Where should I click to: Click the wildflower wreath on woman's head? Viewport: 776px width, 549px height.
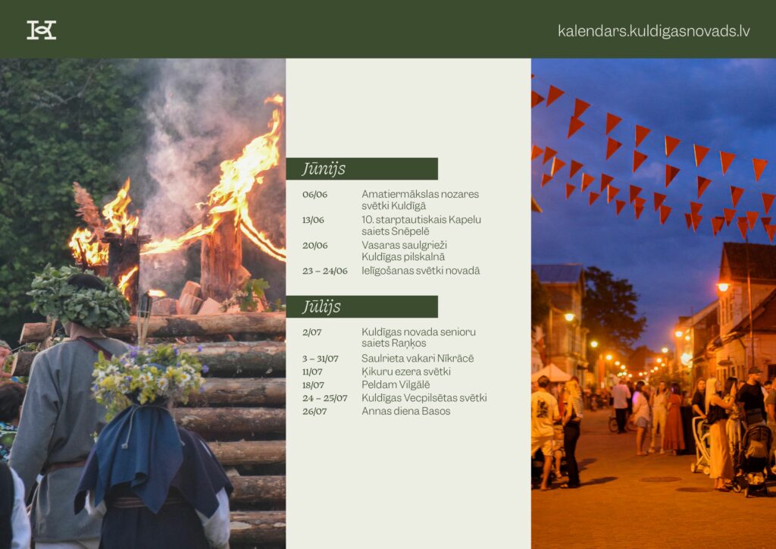[x=148, y=377]
